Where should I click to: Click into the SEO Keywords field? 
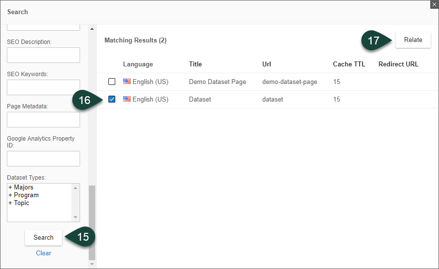(43, 87)
